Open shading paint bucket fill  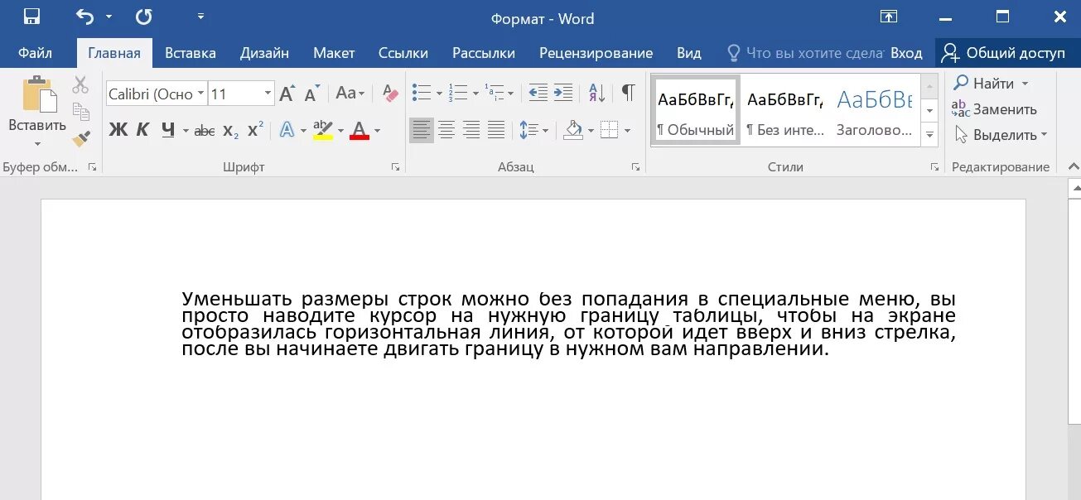(x=573, y=130)
